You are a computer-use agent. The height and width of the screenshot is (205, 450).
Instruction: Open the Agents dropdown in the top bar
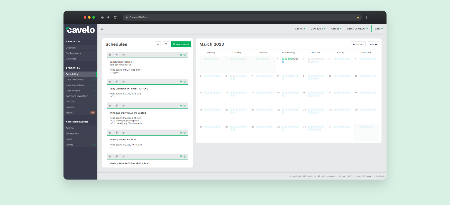[x=336, y=29]
